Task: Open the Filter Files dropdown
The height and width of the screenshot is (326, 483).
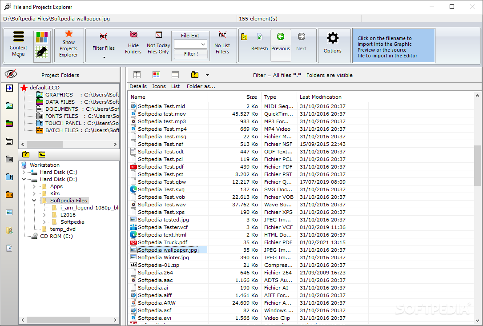Action: [104, 58]
